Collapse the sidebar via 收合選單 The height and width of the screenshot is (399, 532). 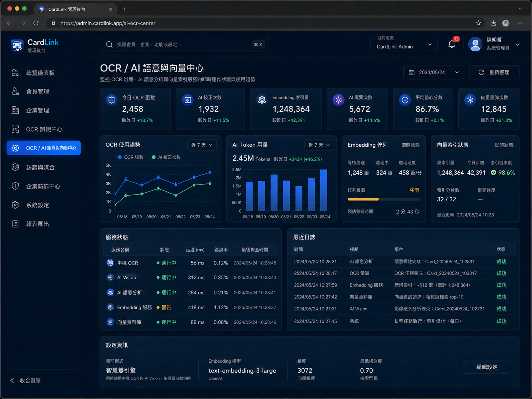tap(25, 381)
